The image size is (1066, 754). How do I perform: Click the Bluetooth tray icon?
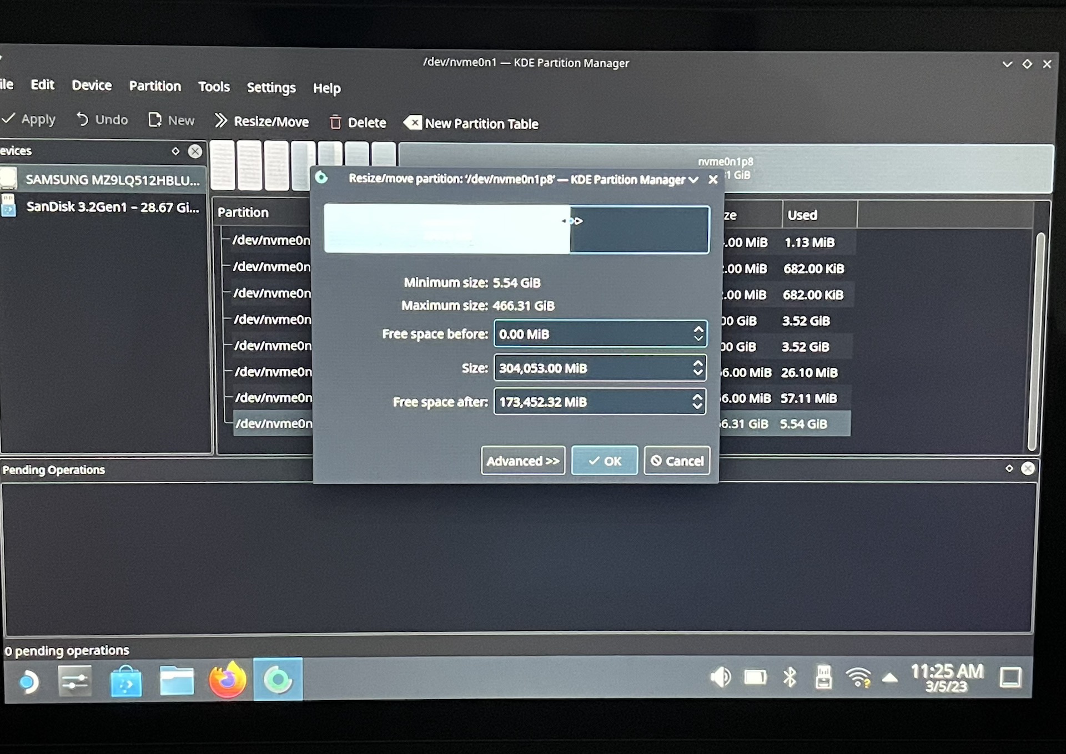pos(789,677)
